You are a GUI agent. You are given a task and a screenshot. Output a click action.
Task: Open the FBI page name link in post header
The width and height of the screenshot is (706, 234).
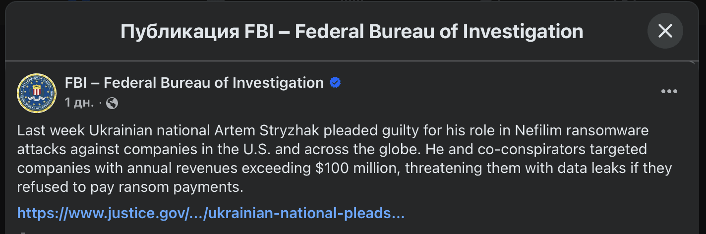[x=194, y=83]
